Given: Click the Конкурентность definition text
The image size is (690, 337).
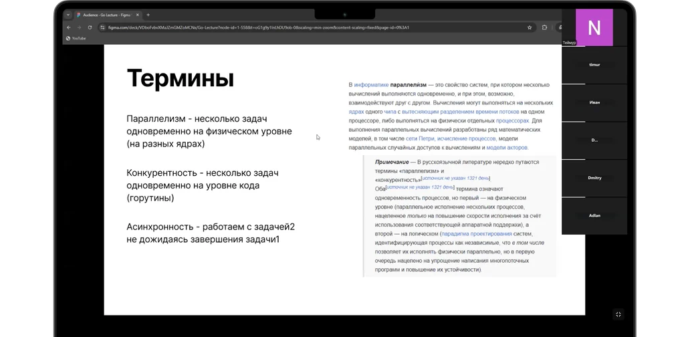Looking at the screenshot, I should [203, 185].
